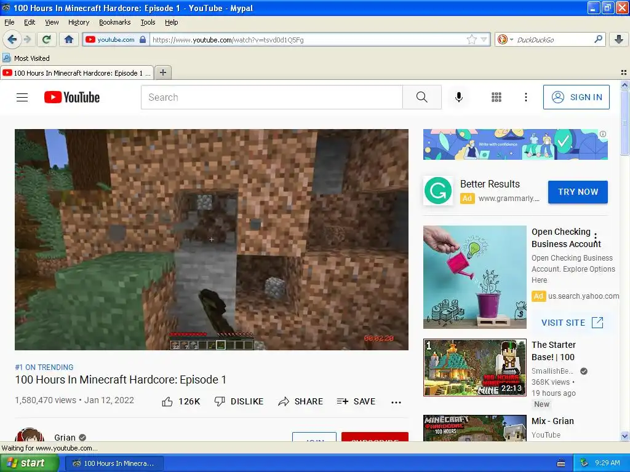Open more actions ellipsis below video
This screenshot has height=472, width=630.
pyautogui.click(x=396, y=402)
